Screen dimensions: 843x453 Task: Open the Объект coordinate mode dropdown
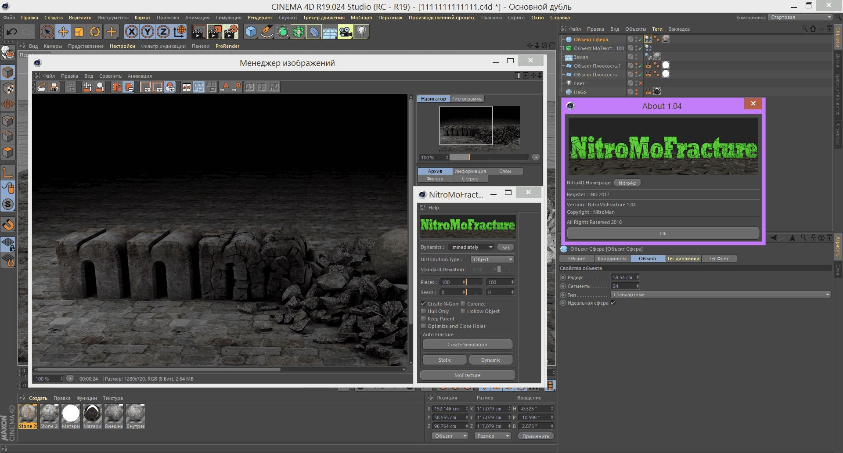pyautogui.click(x=450, y=436)
